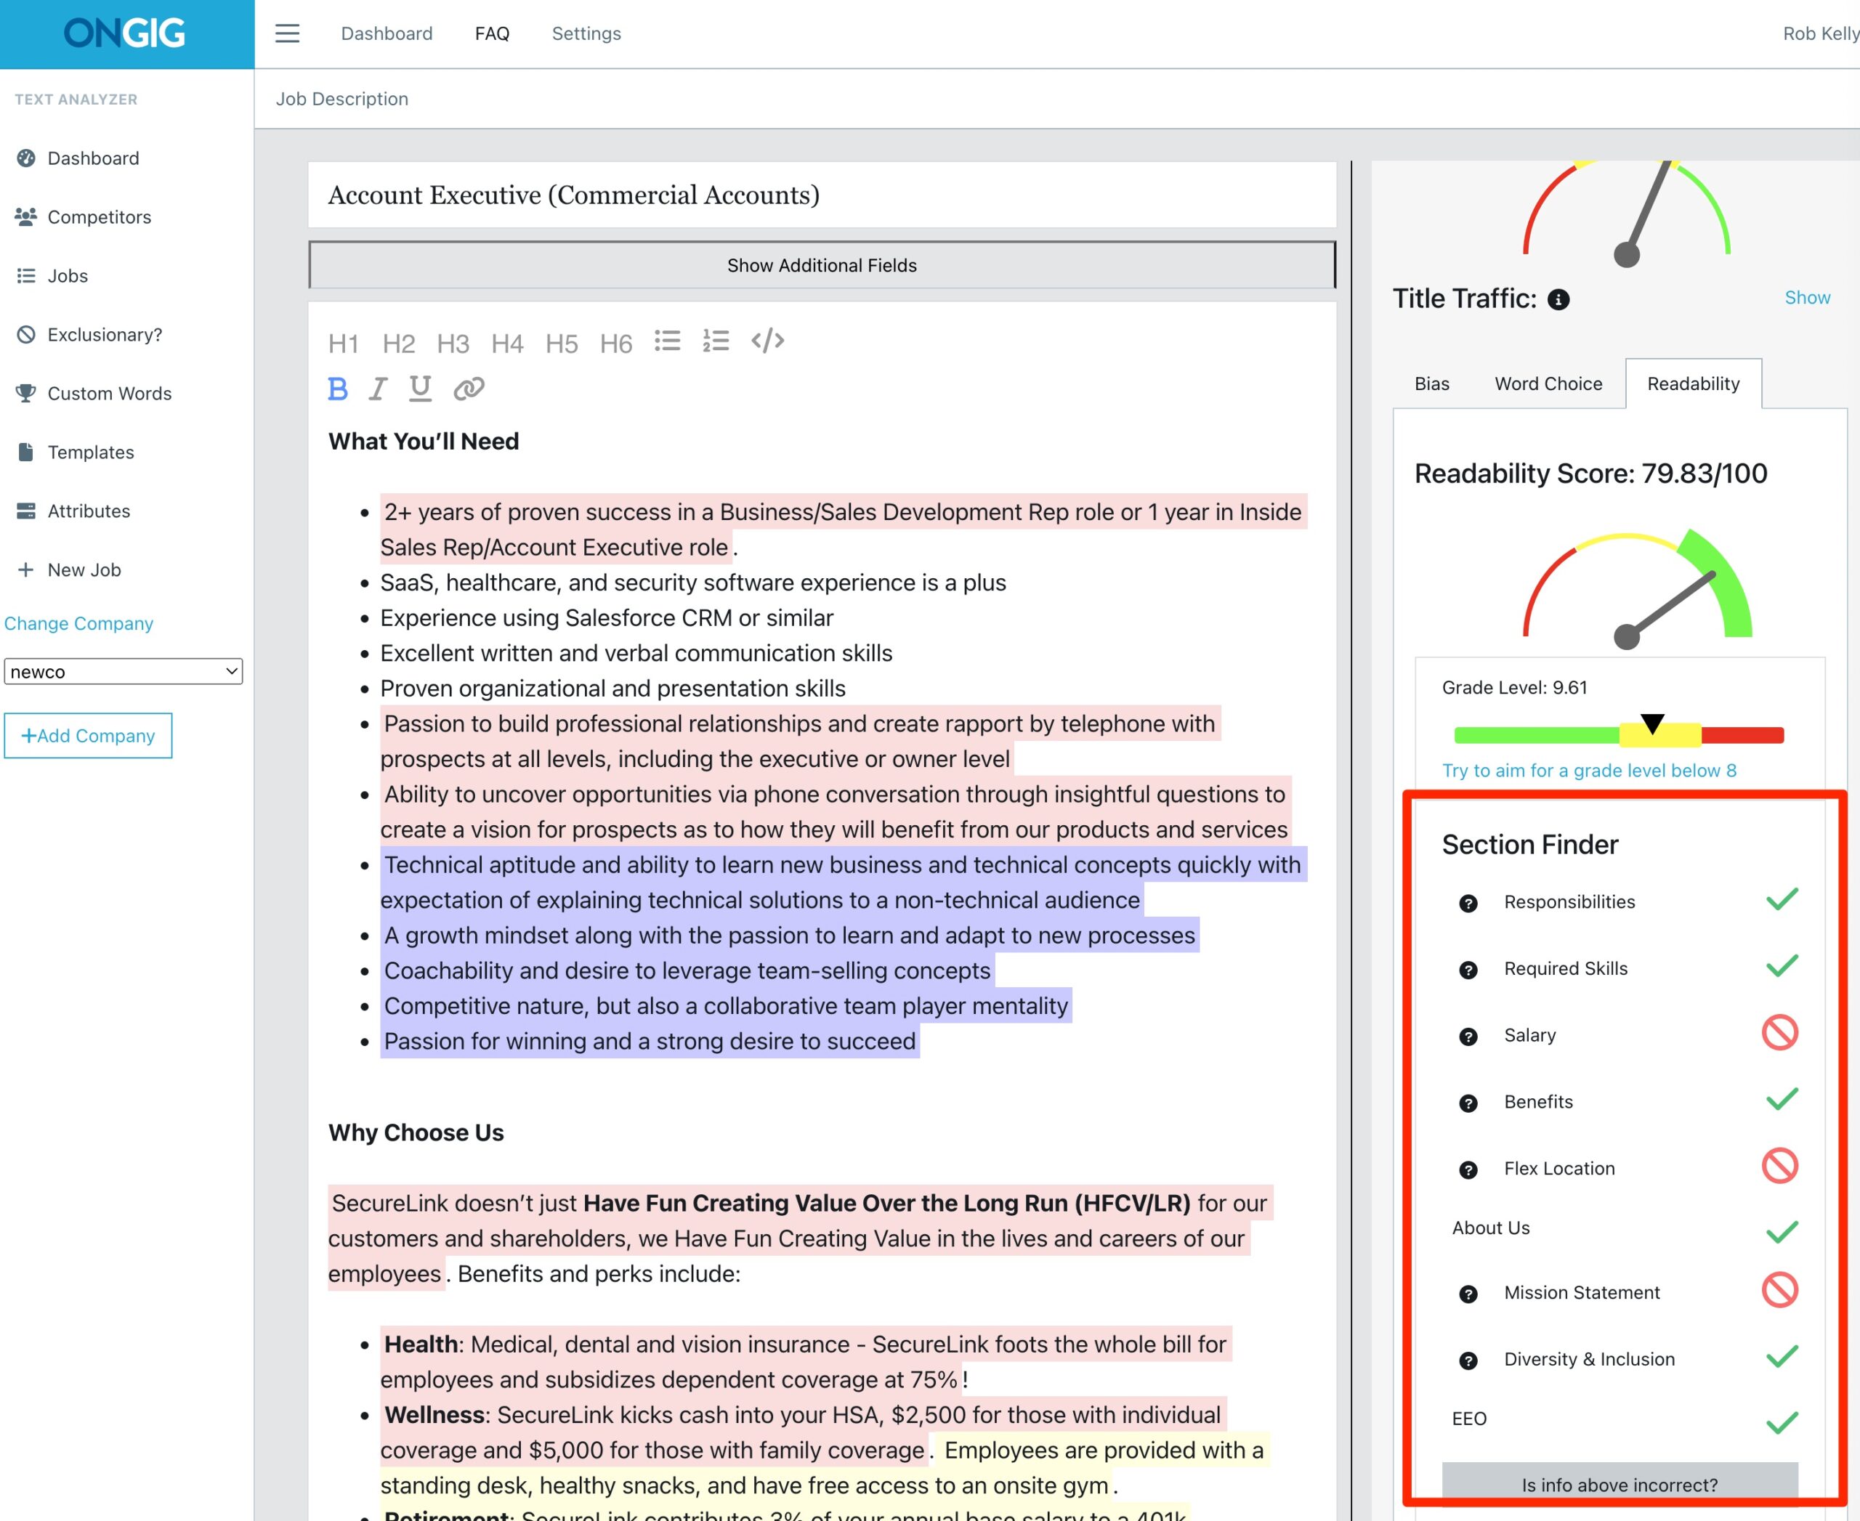Image resolution: width=1860 pixels, height=1521 pixels.
Task: Switch to the Bias tab
Action: pyautogui.click(x=1431, y=384)
